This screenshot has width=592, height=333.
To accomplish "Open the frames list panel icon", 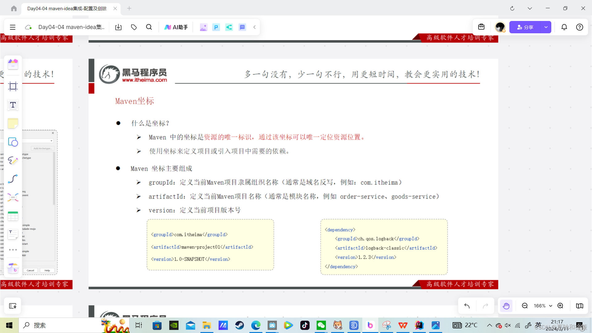I will click(13, 306).
